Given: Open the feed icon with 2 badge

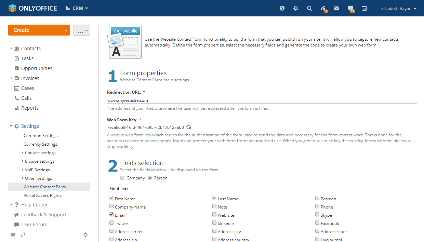Looking at the screenshot, I should 323,9.
